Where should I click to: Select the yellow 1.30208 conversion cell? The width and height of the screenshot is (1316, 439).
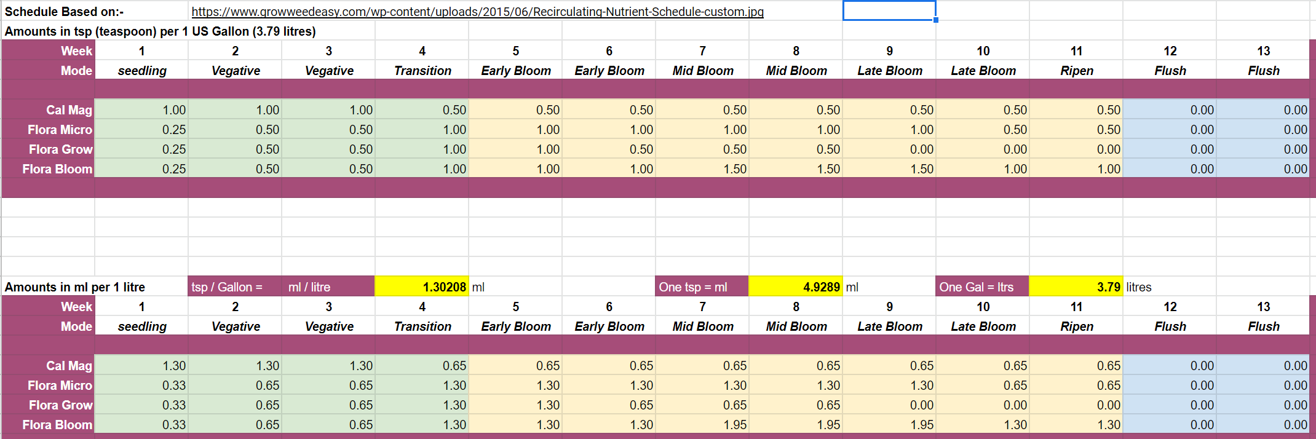coord(422,287)
